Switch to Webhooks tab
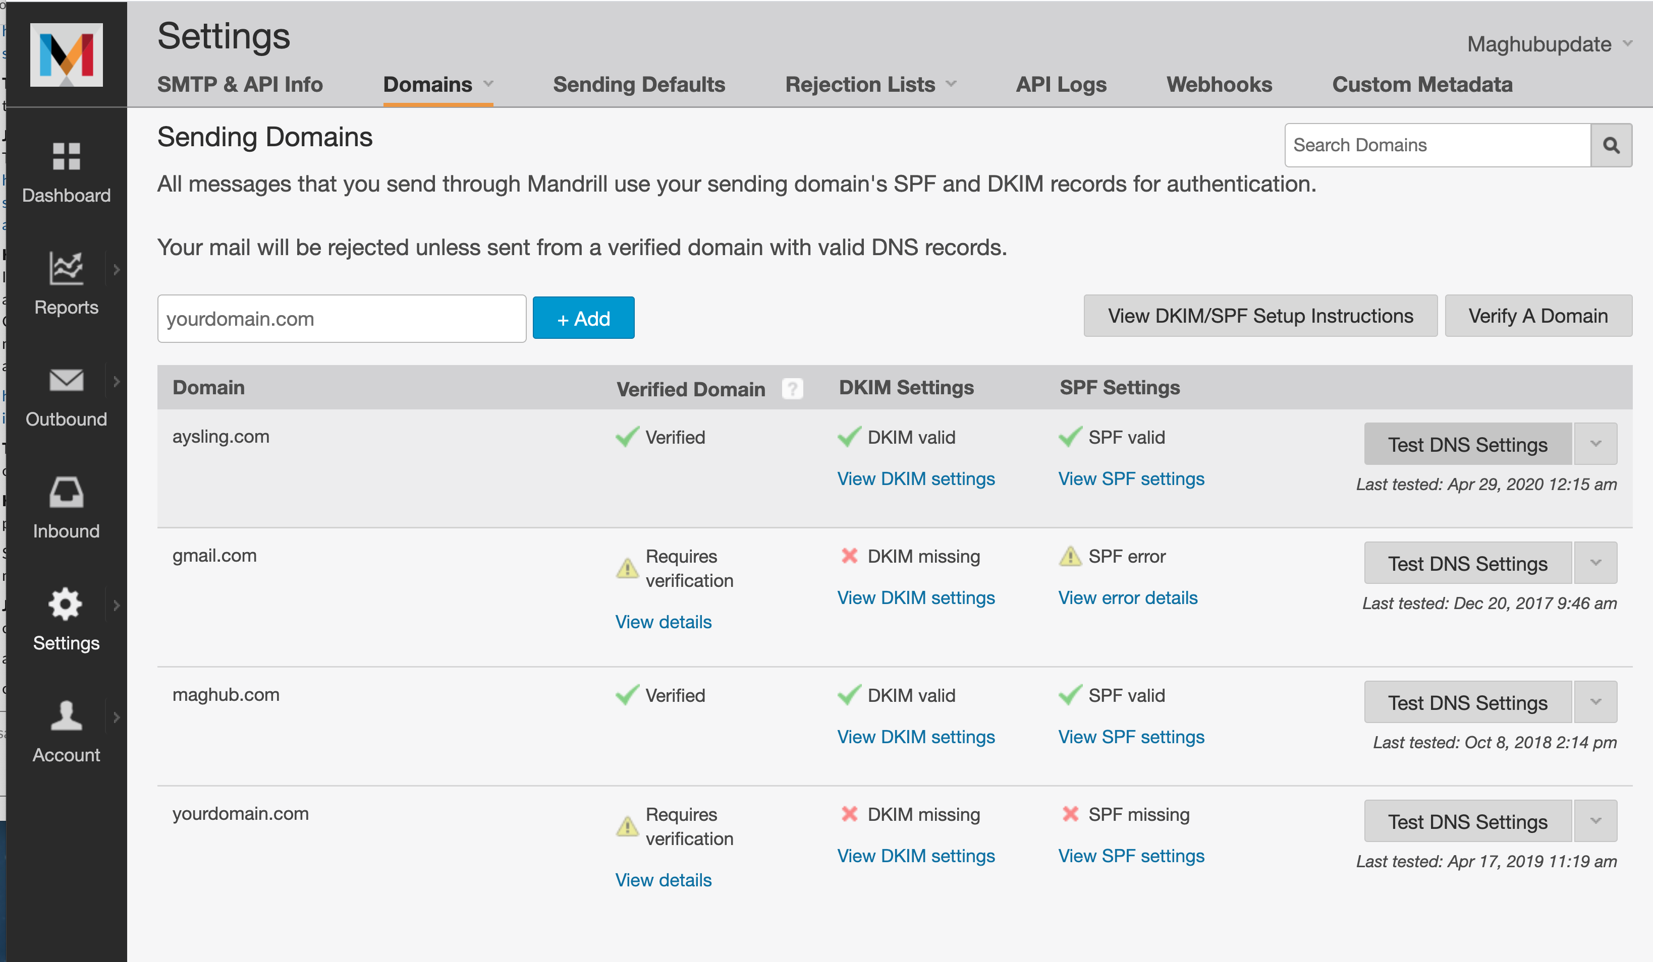This screenshot has height=962, width=1653. 1220,84
